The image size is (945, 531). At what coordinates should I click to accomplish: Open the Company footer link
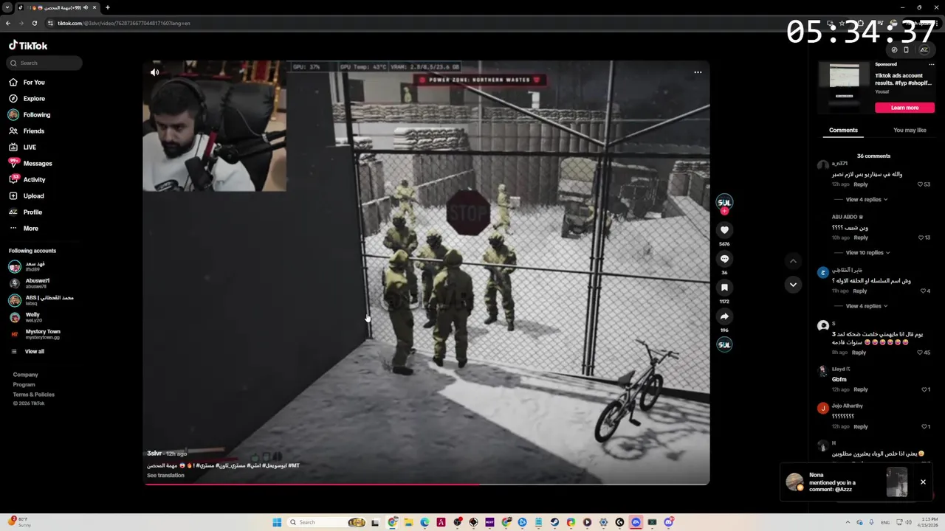click(25, 375)
